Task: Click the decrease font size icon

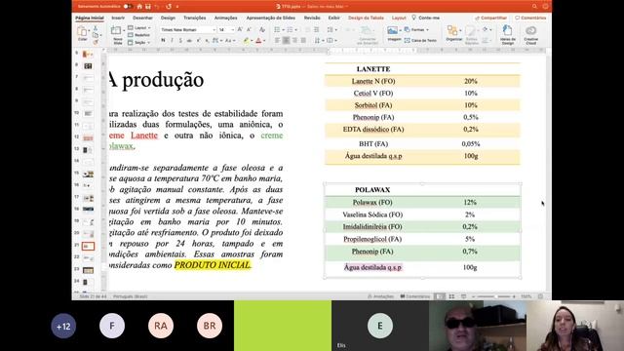Action: (x=249, y=29)
